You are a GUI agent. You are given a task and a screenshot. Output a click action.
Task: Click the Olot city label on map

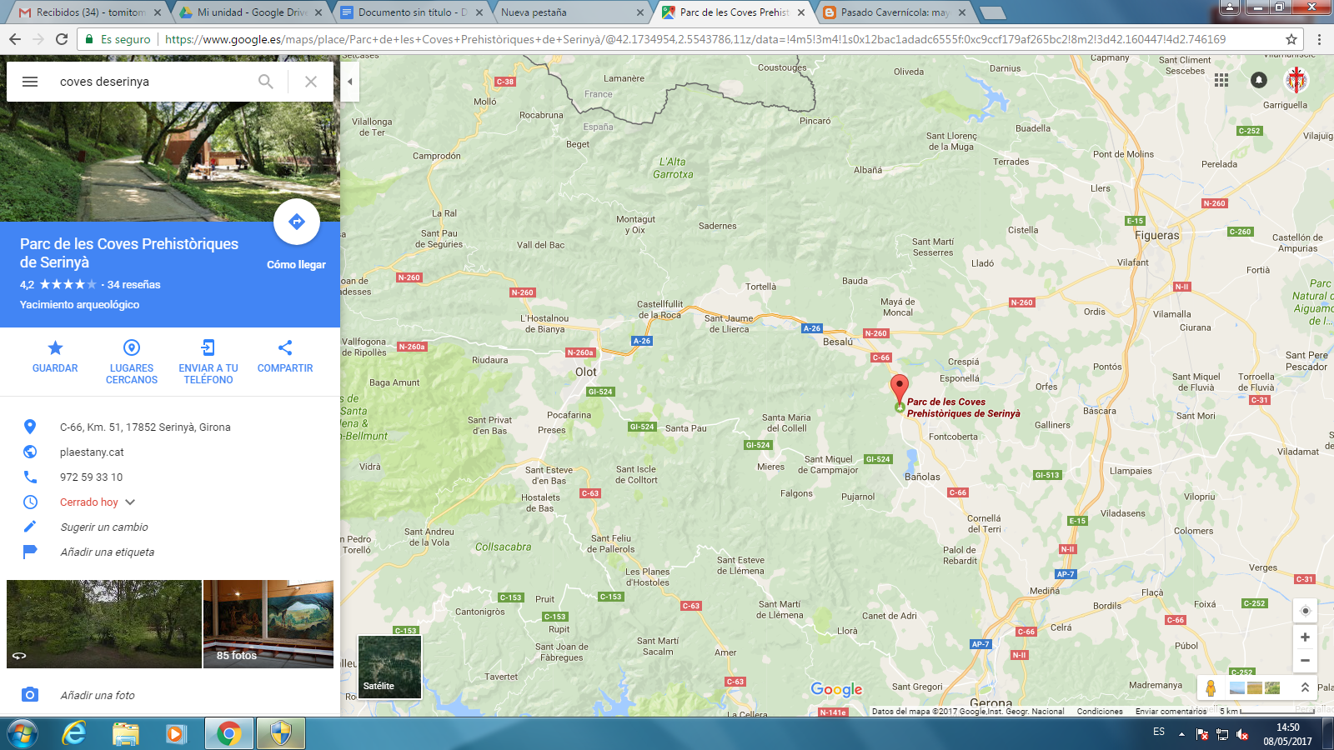(x=586, y=372)
